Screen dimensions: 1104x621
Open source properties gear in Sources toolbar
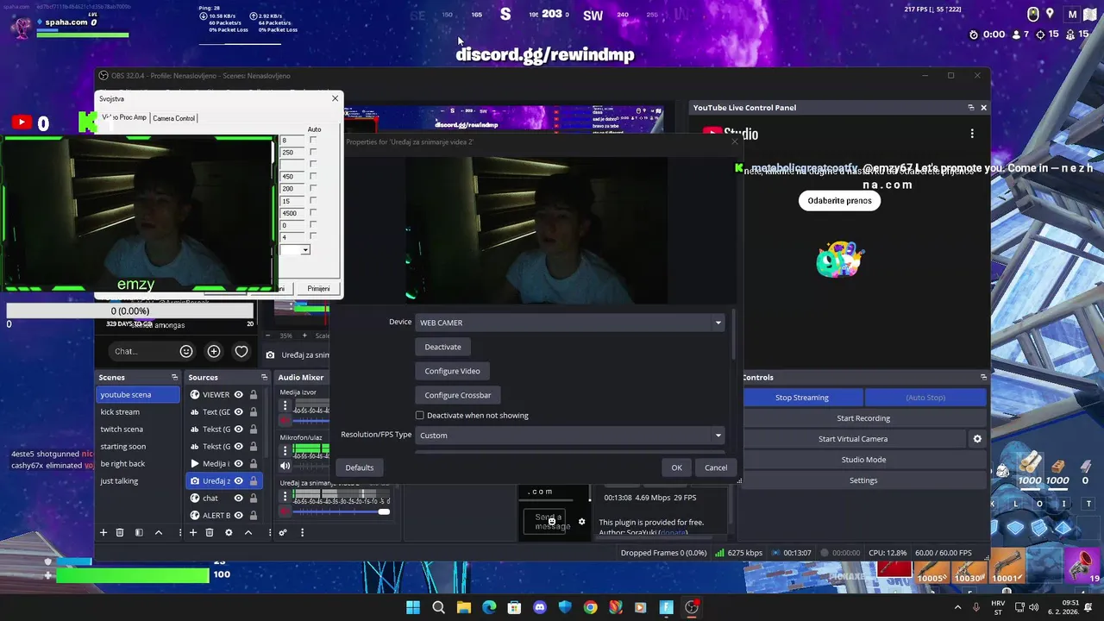tap(229, 533)
